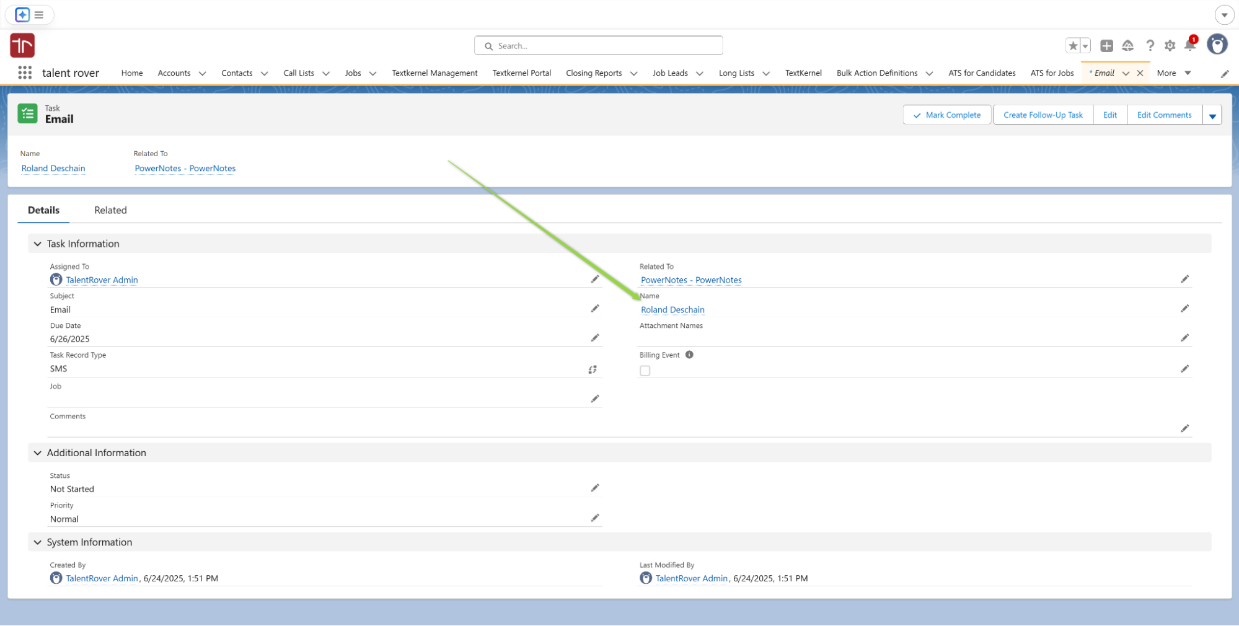Open more task actions dropdown
The image size is (1239, 626).
1212,115
